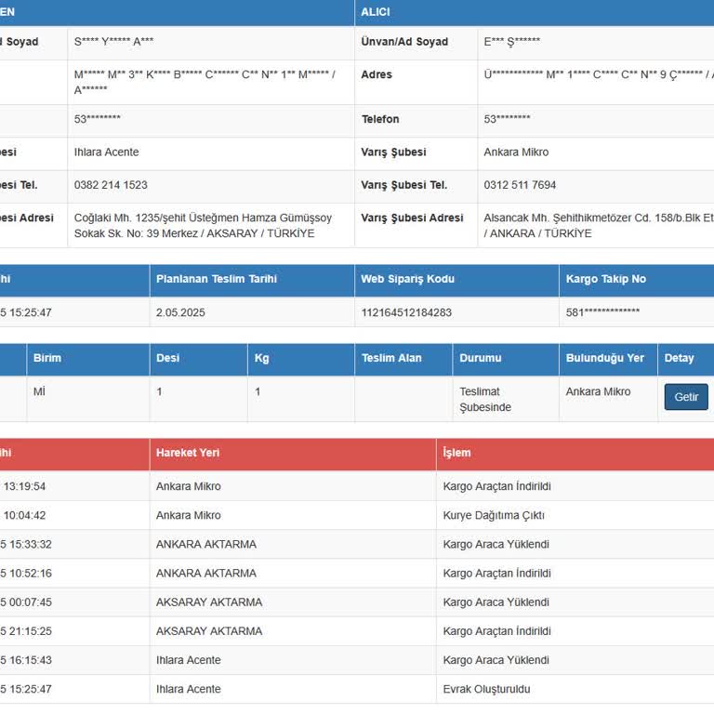Viewport: 714px width, 714px height.
Task: Click the Coğlaki Mh. sender branch address
Action: point(203,225)
